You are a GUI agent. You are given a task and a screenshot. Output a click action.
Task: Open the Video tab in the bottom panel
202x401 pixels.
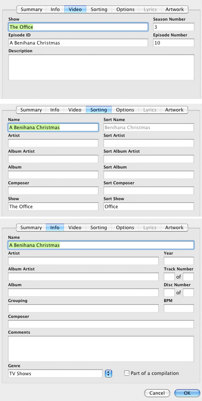click(75, 227)
